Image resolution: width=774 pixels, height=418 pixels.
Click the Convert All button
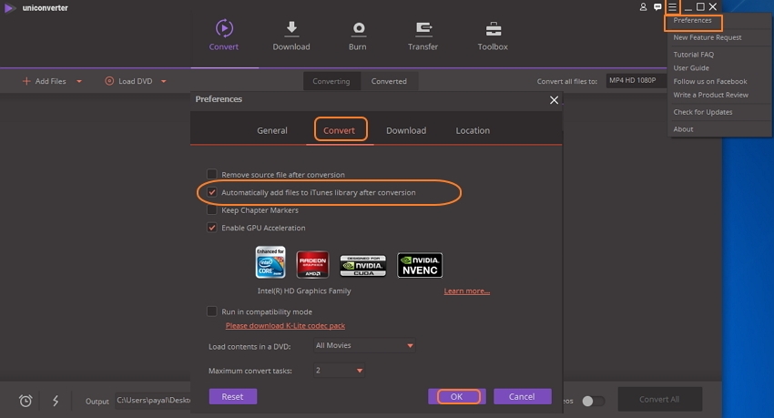click(x=659, y=399)
